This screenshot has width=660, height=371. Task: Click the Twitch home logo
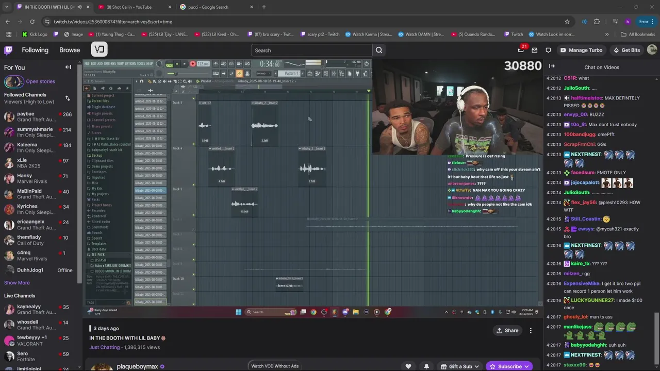click(8, 50)
